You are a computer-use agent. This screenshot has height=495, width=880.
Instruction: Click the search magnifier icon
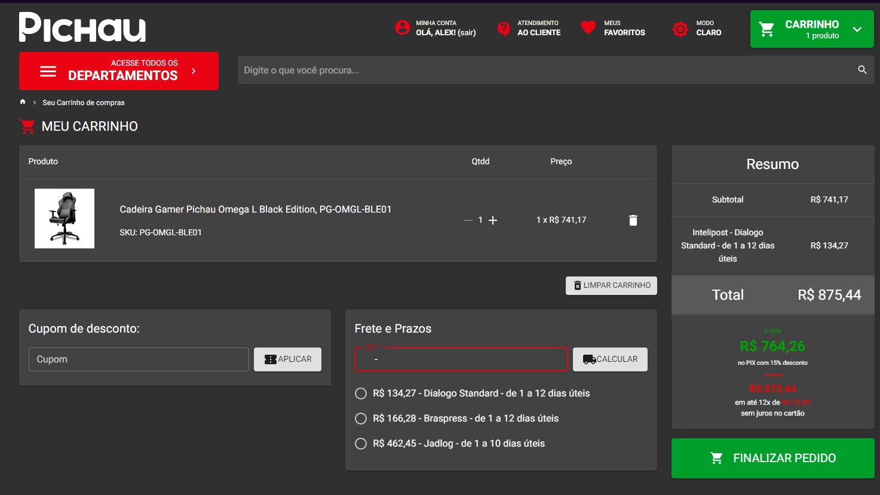pos(862,70)
